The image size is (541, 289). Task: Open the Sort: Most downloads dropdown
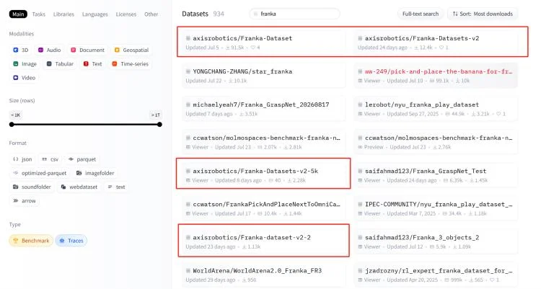pos(483,14)
